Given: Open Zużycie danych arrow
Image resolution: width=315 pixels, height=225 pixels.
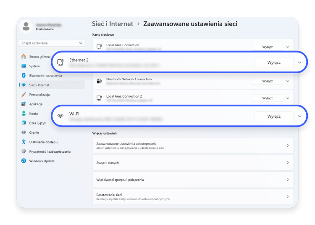Looking at the screenshot, I should coord(288,162).
